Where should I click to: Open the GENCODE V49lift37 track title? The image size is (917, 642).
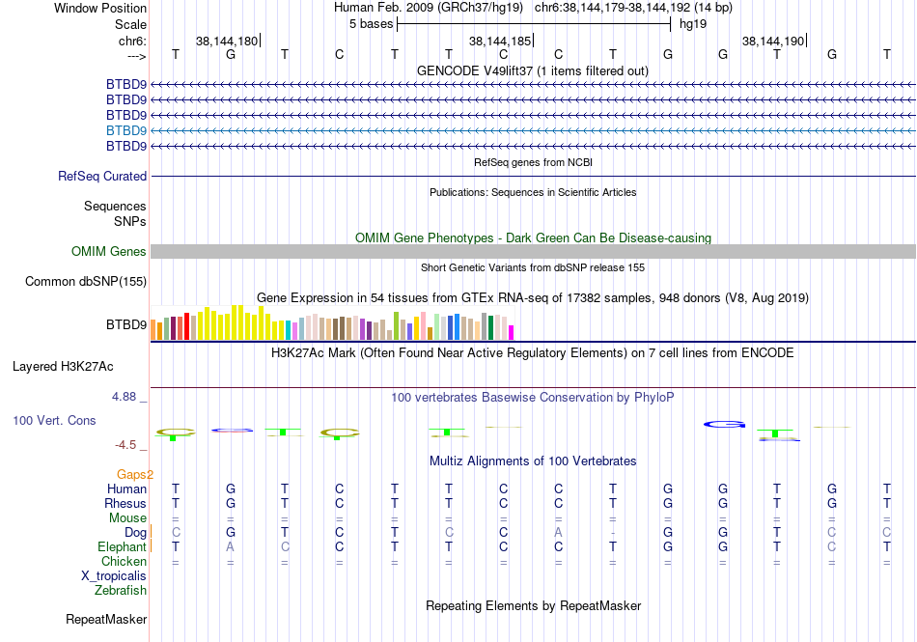point(533,70)
